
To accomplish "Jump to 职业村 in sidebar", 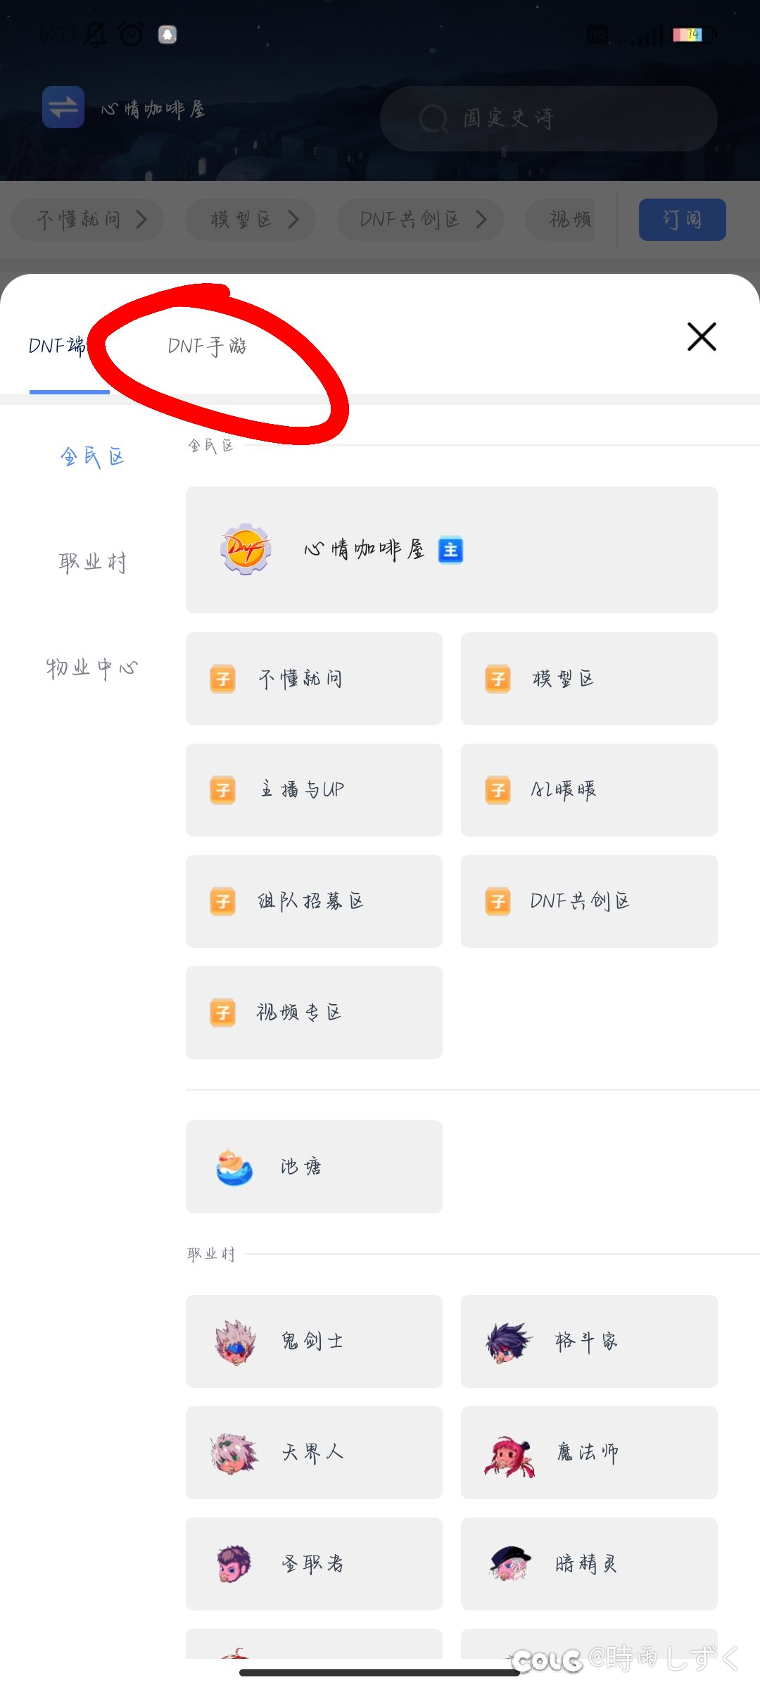I will pos(92,562).
